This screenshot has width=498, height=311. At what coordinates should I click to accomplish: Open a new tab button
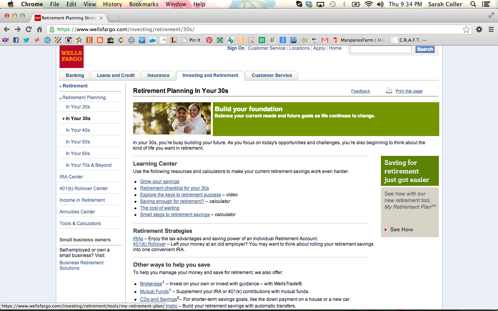pyautogui.click(x=114, y=18)
